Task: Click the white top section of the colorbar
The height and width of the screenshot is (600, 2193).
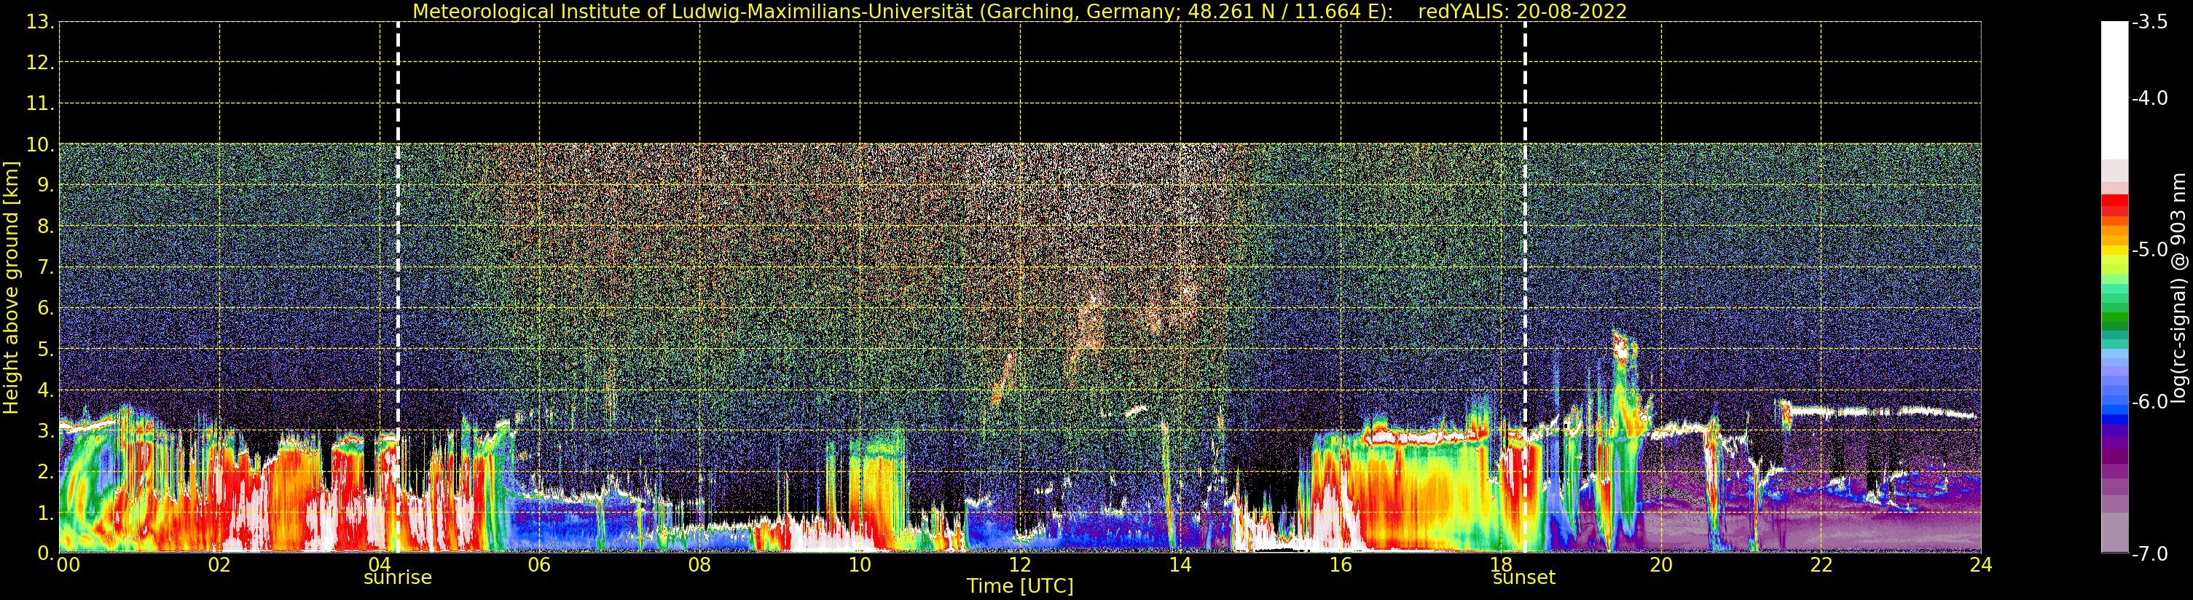Action: [2114, 90]
